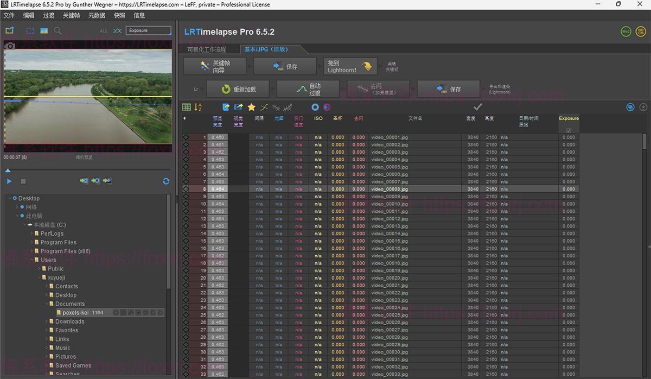
Task: Select the table grid view icon above the file list
Action: pos(186,107)
